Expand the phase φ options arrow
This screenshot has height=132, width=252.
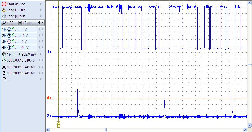click(x=41, y=79)
